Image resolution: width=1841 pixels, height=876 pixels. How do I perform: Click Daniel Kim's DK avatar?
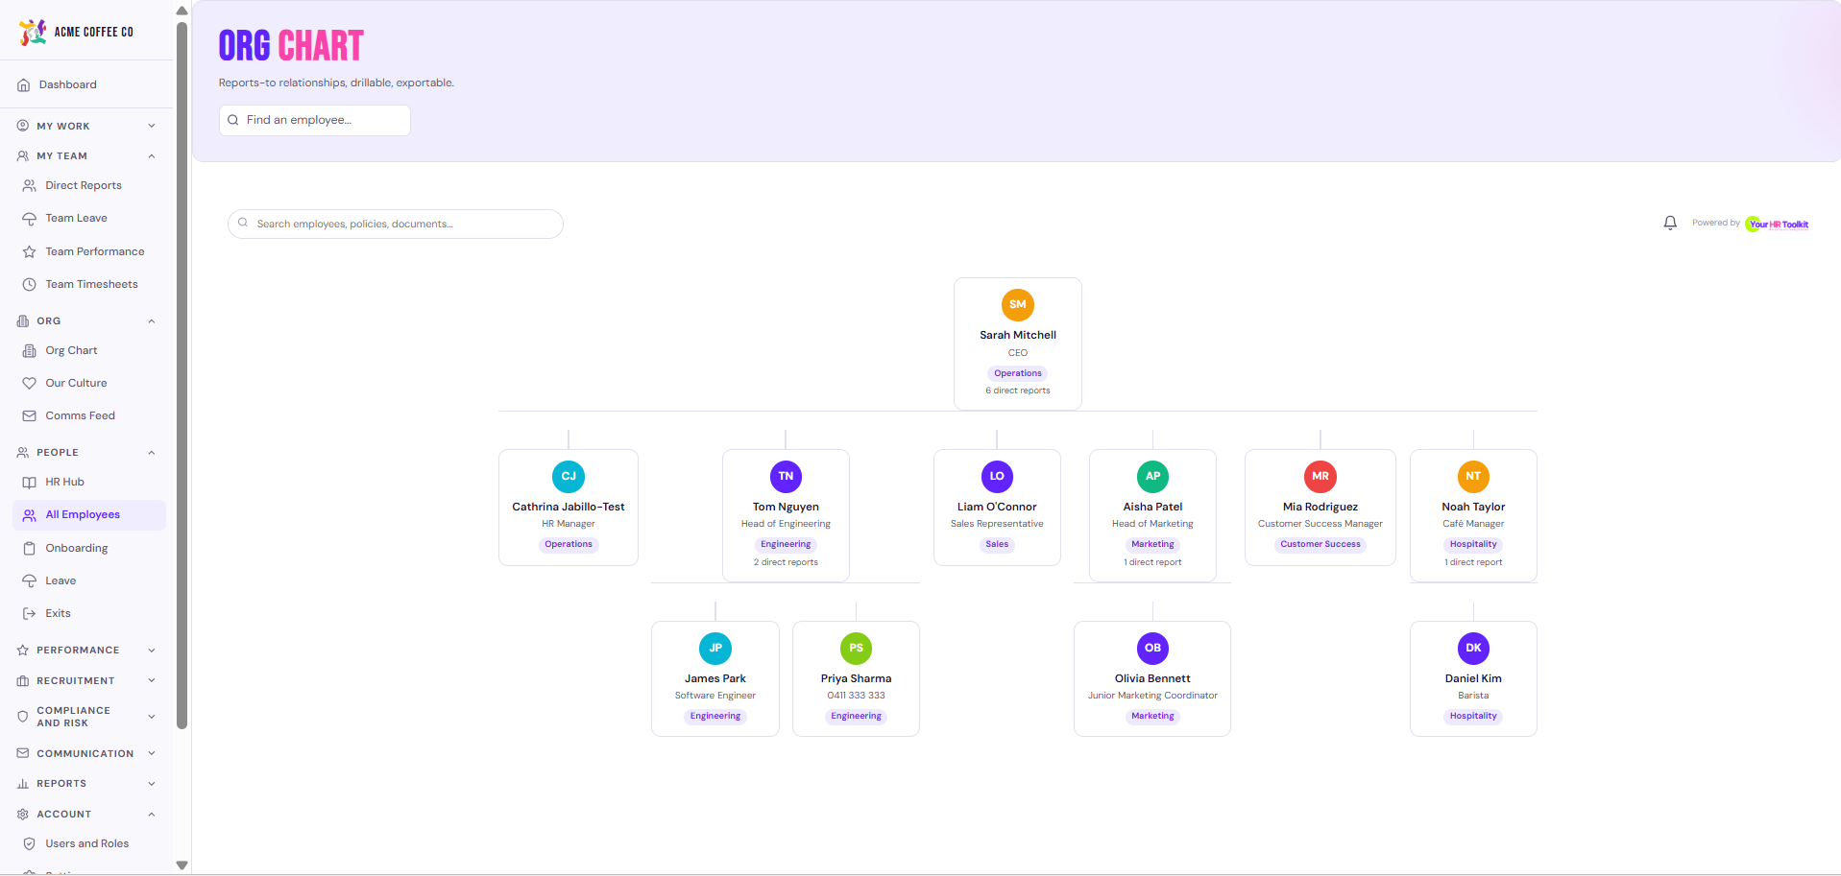pos(1473,649)
